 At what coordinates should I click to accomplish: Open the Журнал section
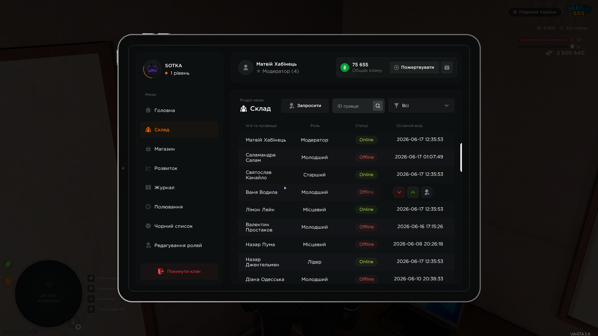(x=179, y=188)
